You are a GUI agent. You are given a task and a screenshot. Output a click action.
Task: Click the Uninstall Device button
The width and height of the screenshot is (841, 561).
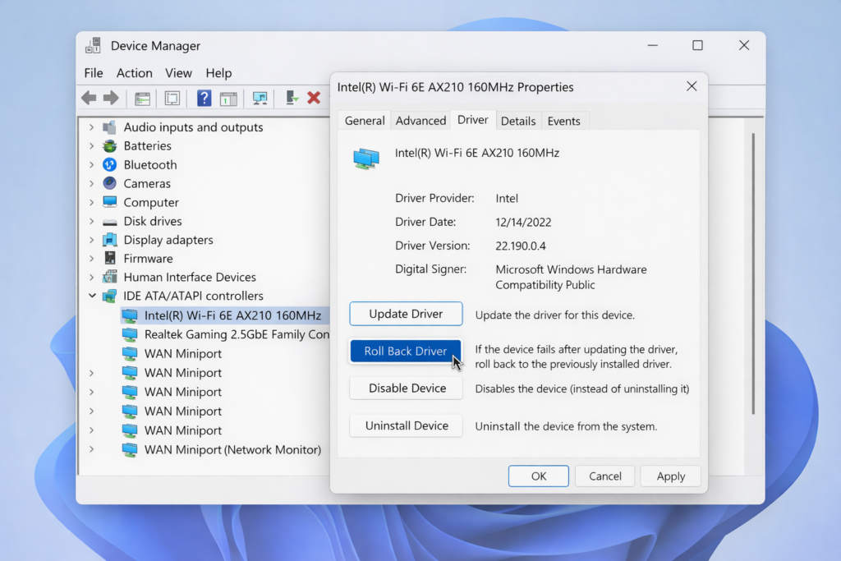pyautogui.click(x=406, y=425)
